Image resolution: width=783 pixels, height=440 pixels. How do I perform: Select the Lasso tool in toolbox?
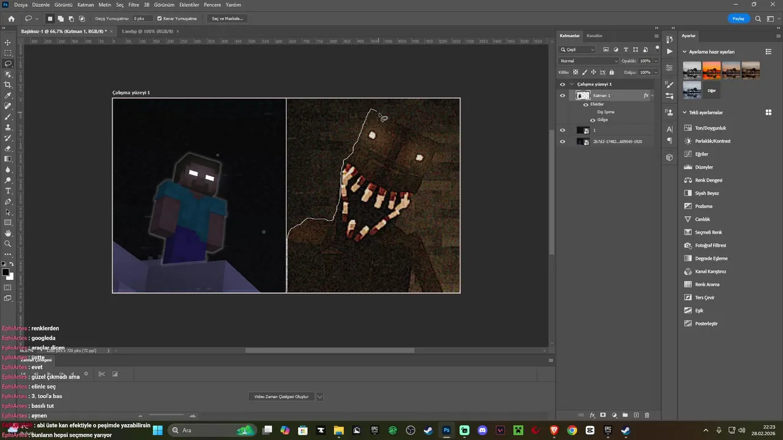[x=8, y=64]
